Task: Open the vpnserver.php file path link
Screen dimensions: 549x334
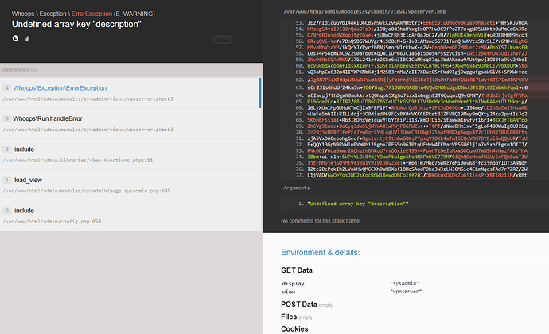Action: (364, 12)
